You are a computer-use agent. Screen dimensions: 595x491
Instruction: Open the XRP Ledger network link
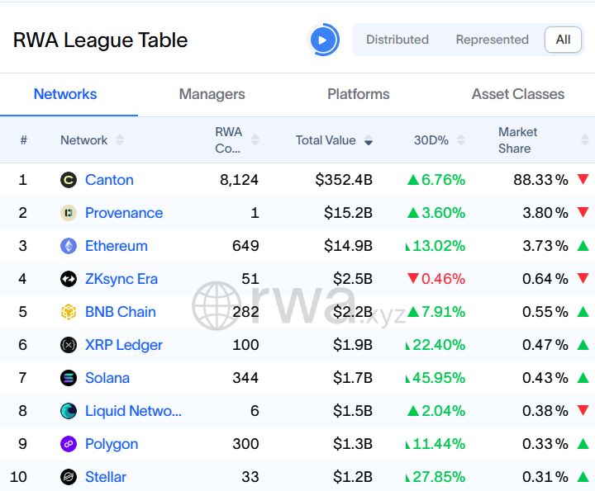coord(124,345)
